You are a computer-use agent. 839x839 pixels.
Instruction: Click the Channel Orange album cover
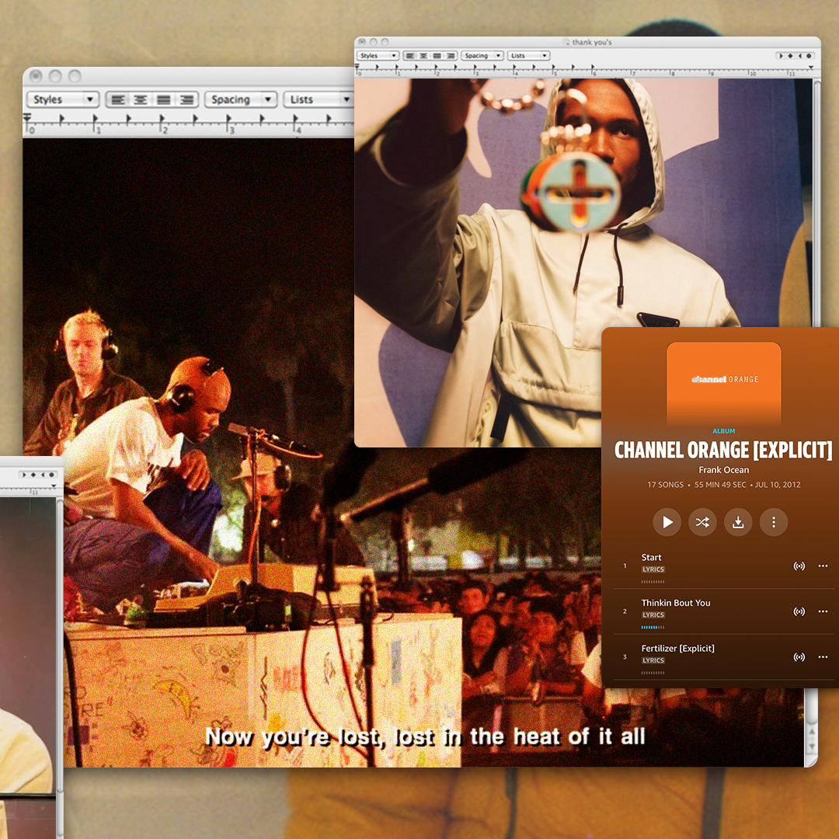tap(723, 384)
